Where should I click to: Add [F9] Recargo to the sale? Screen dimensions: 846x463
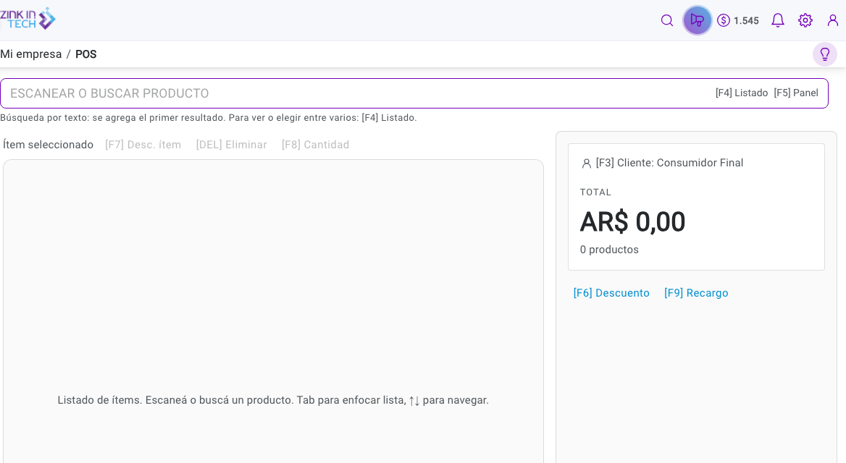(x=696, y=293)
